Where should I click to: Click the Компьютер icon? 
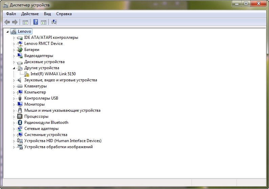pyautogui.click(x=20, y=92)
